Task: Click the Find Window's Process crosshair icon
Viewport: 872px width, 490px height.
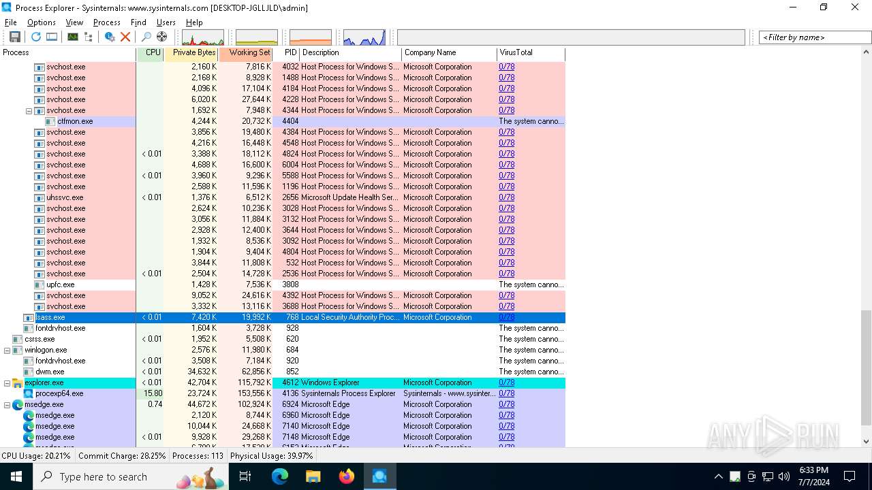Action: [x=161, y=37]
